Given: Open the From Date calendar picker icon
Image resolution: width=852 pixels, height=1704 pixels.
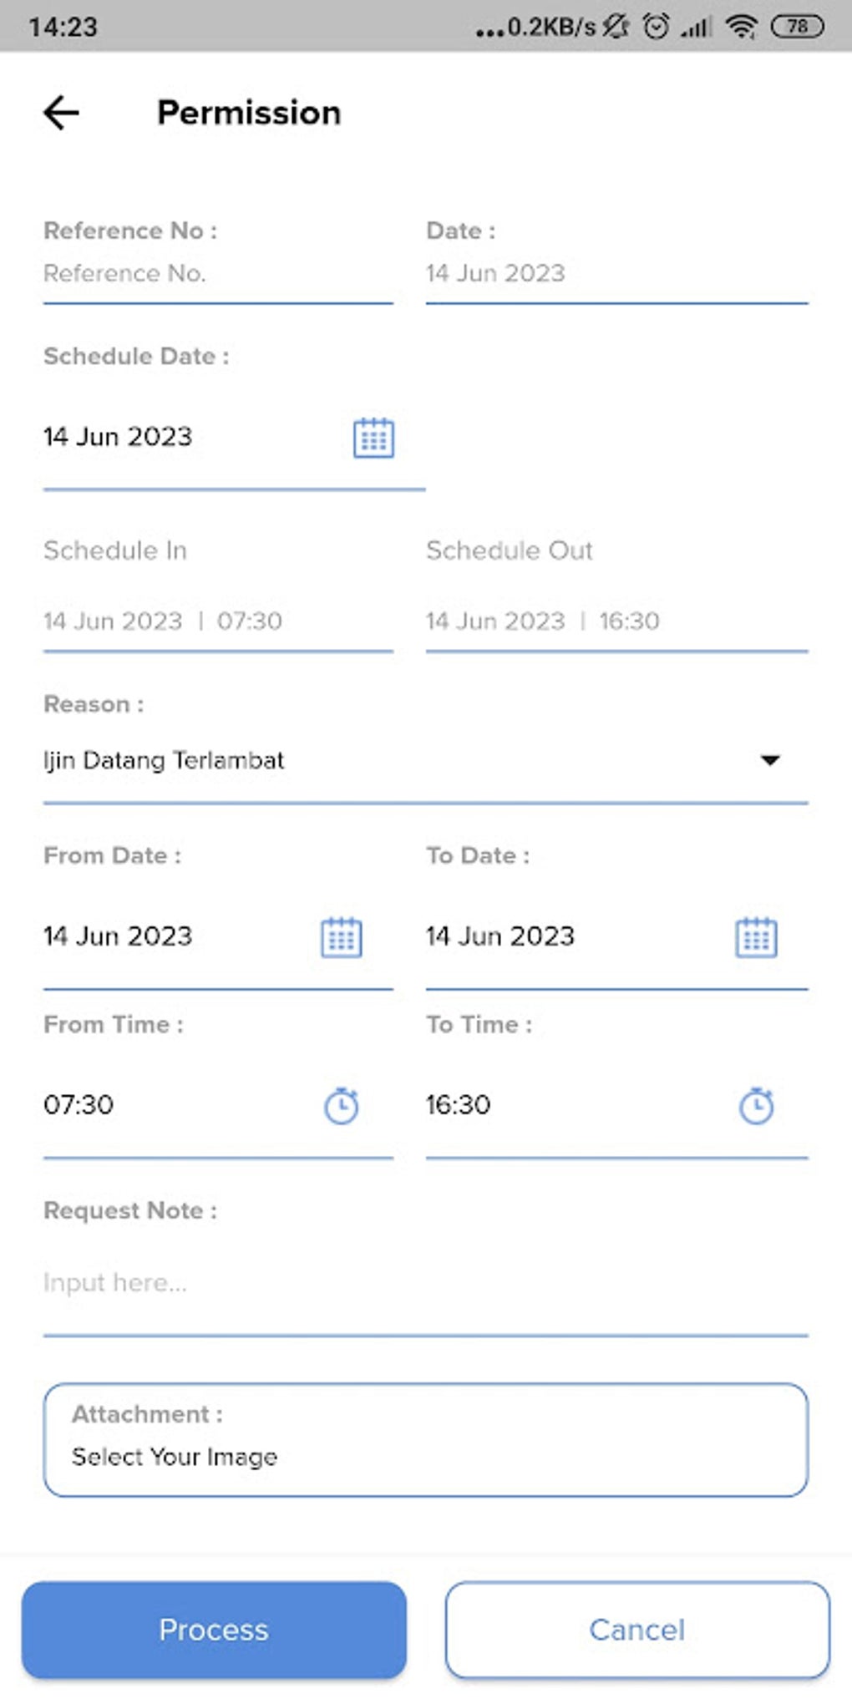Looking at the screenshot, I should coord(341,937).
